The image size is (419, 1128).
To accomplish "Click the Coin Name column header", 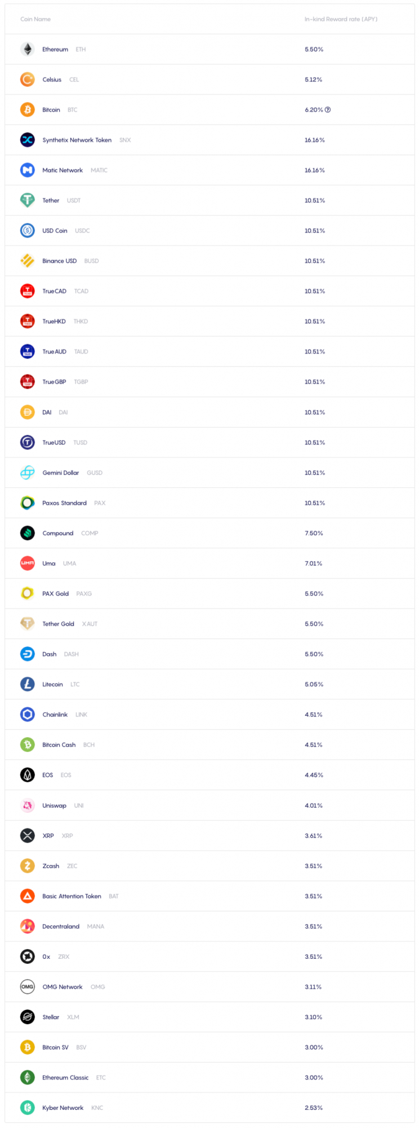I will coord(35,19).
